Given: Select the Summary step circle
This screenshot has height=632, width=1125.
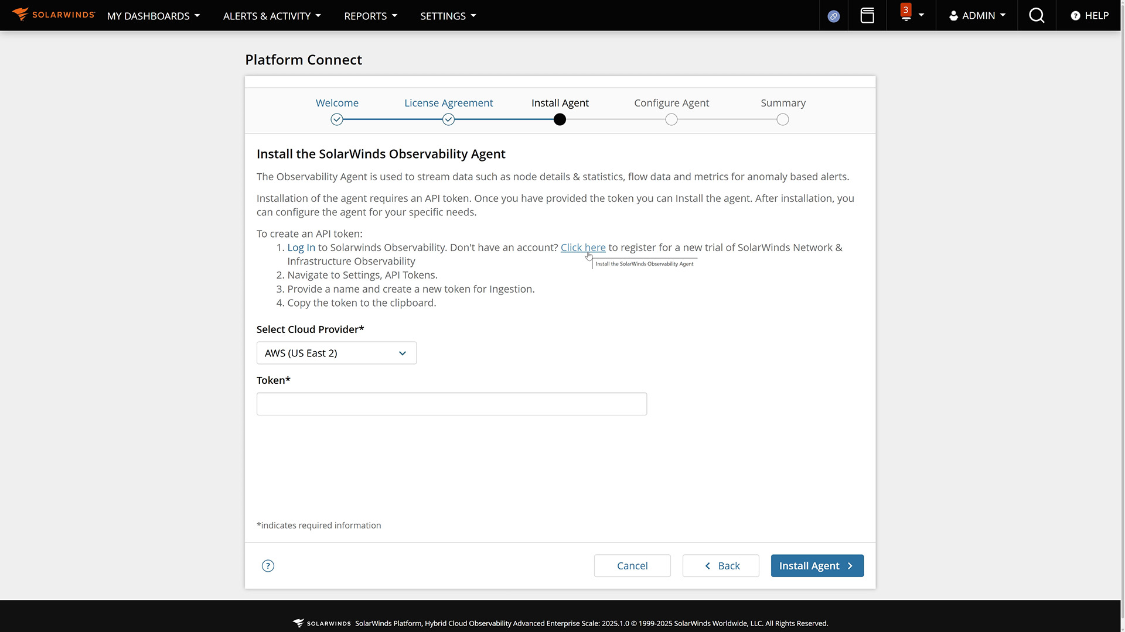Looking at the screenshot, I should coord(783,119).
